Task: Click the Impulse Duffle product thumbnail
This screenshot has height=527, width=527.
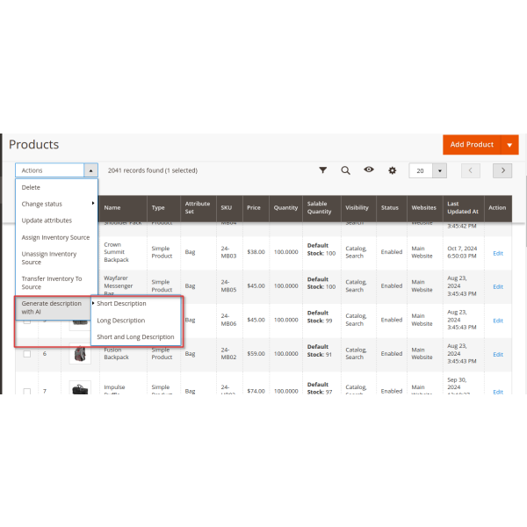Action: pos(80,388)
